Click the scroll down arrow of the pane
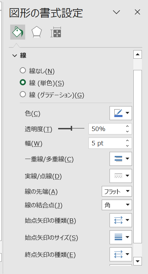Screen dimensions: 148x274 tap(137, 261)
